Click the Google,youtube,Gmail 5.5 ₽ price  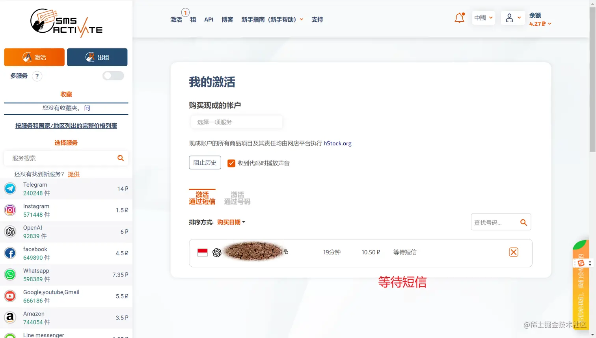coord(122,296)
